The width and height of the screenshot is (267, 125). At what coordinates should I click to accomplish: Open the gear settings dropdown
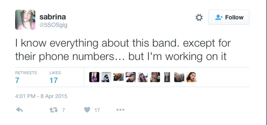click(x=199, y=18)
